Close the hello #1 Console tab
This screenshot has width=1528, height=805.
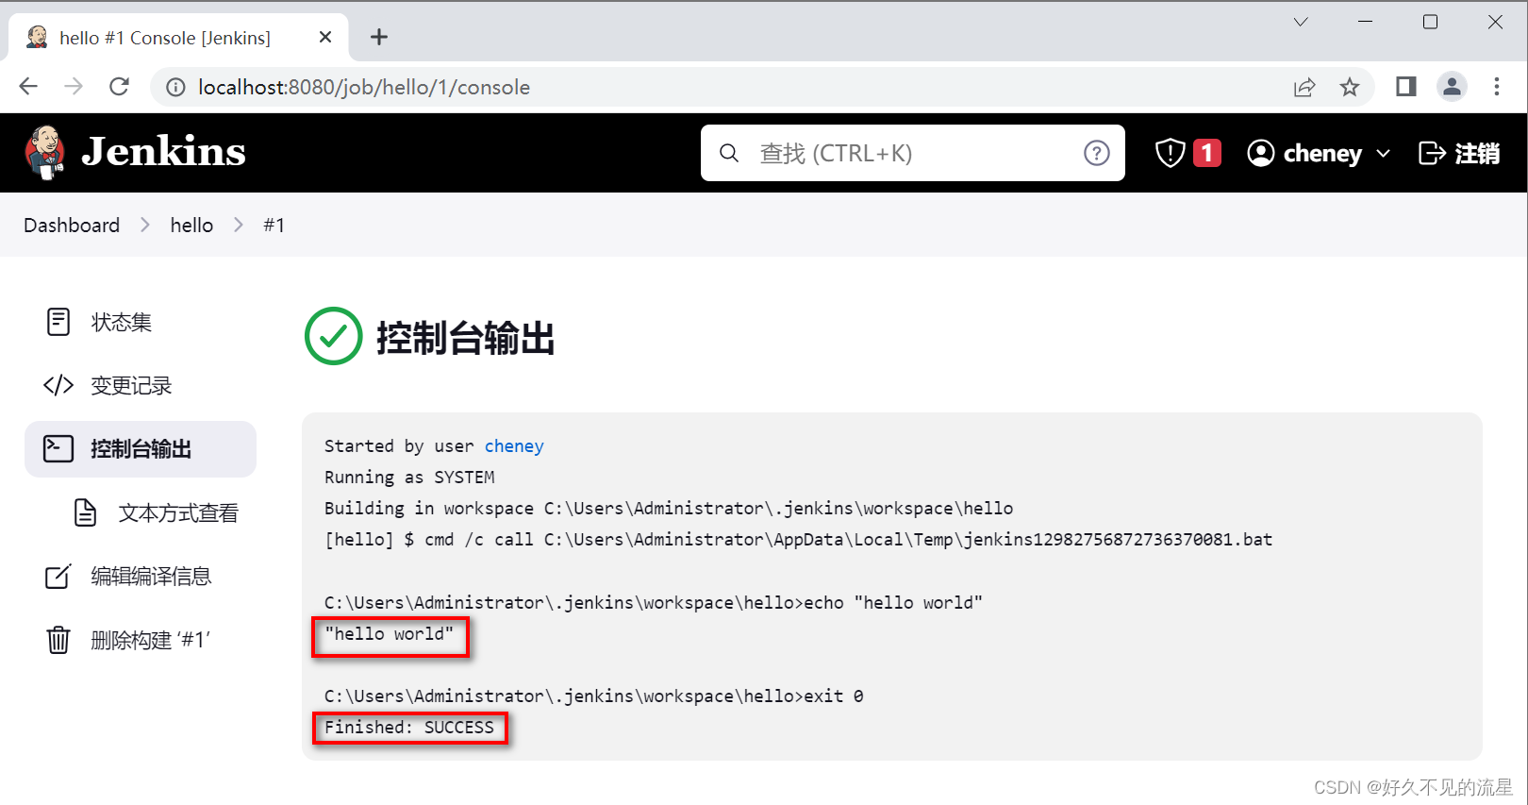click(x=325, y=37)
